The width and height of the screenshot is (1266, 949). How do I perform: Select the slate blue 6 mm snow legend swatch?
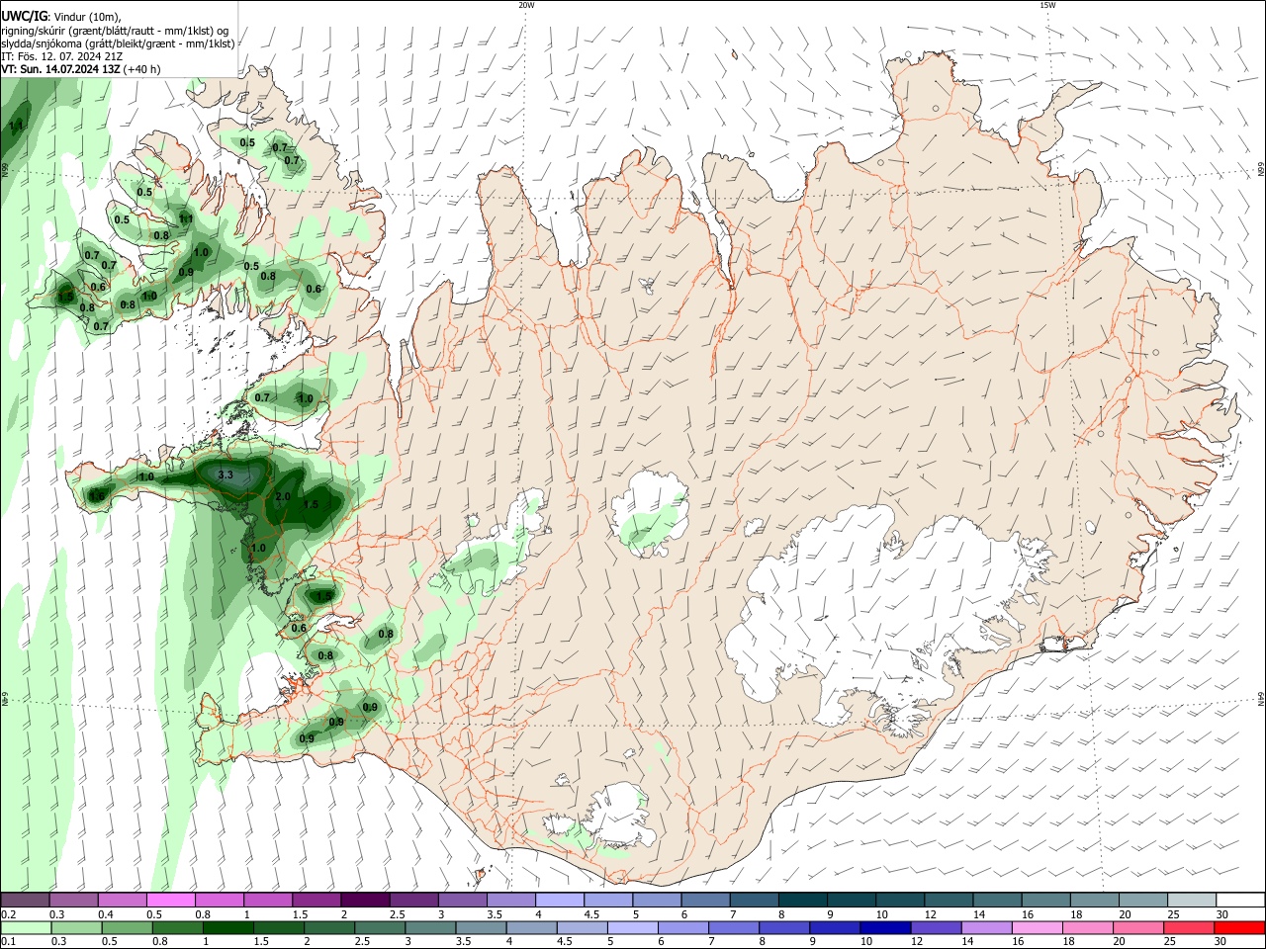click(704, 900)
